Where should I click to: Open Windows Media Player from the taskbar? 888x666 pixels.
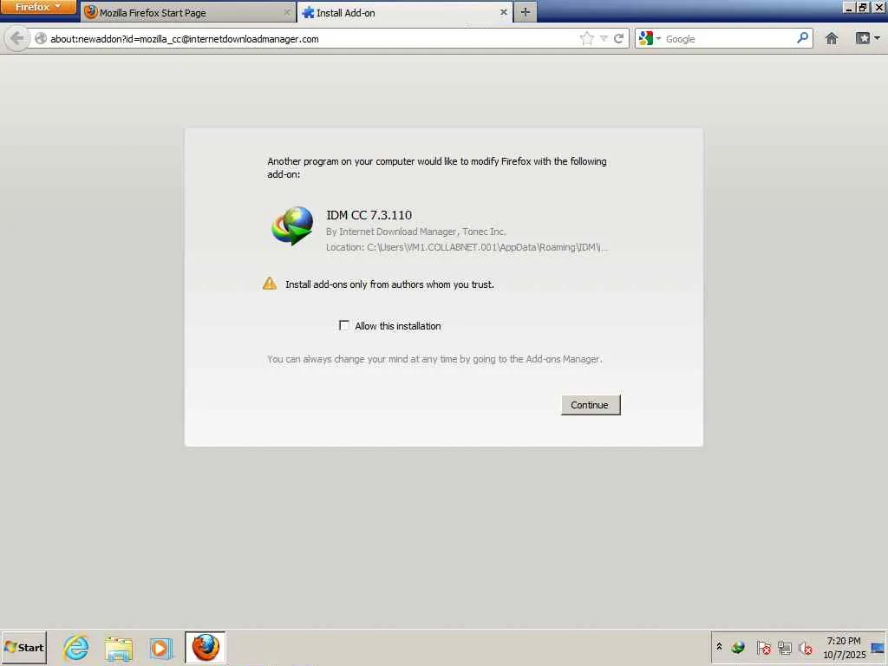(x=160, y=648)
